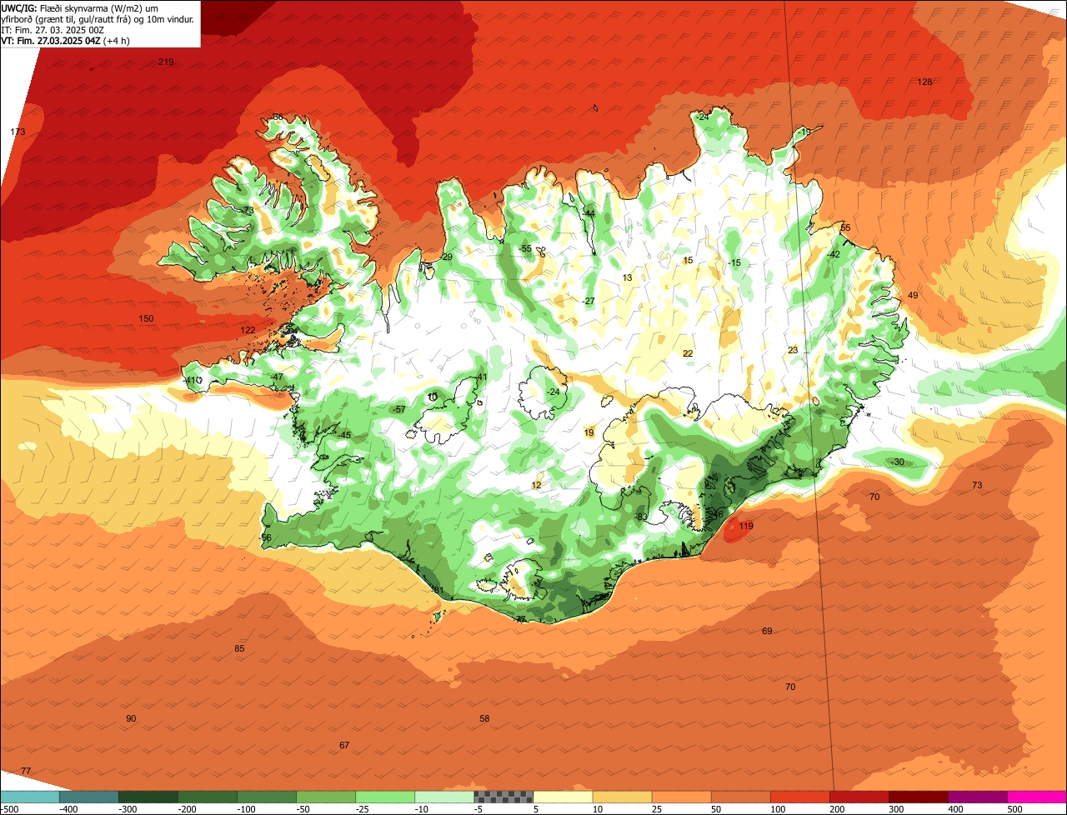
Task: Click the ocean flux value "77"
Action: [x=26, y=771]
